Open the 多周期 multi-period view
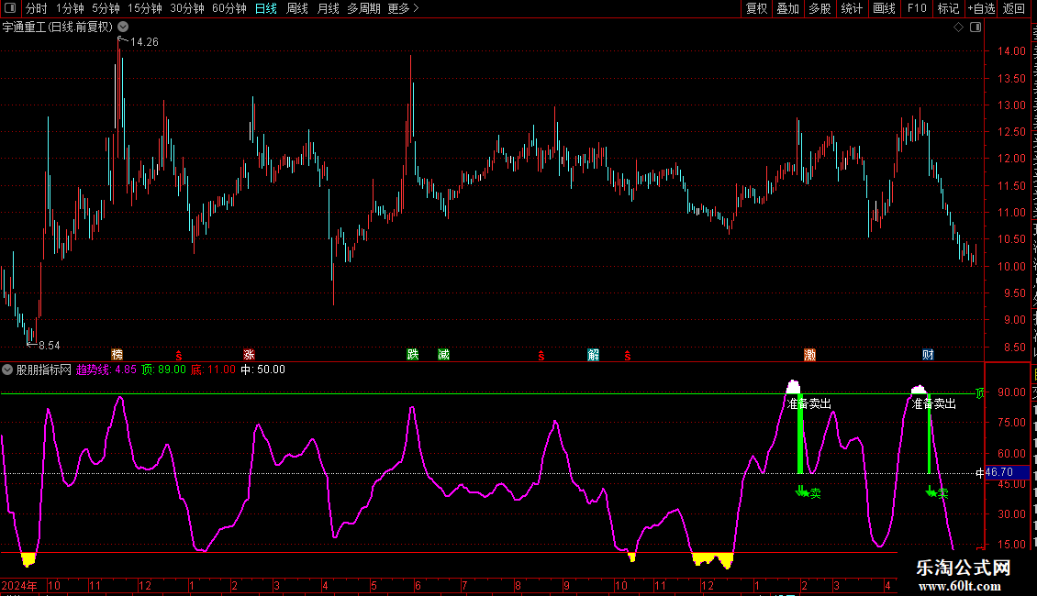1037x596 pixels. click(363, 8)
